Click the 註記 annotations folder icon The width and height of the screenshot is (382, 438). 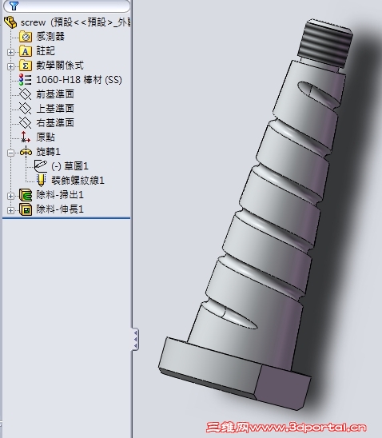tap(26, 51)
